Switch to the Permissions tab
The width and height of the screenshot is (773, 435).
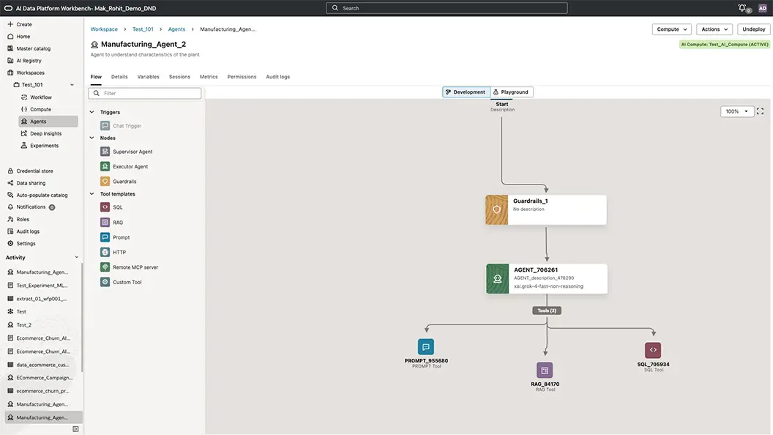click(242, 77)
